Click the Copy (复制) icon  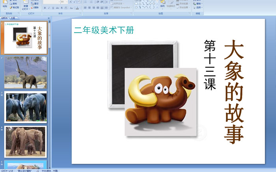(11, 4)
